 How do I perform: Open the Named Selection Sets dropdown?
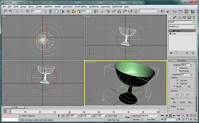click(157, 11)
